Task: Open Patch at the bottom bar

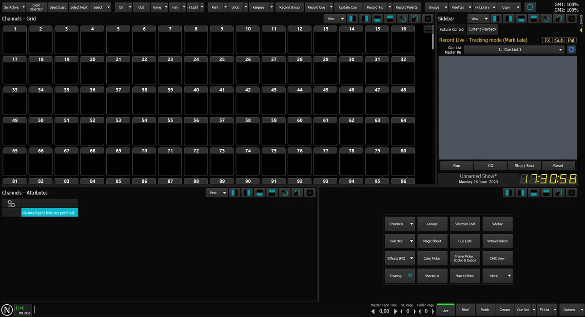Action: (x=485, y=310)
